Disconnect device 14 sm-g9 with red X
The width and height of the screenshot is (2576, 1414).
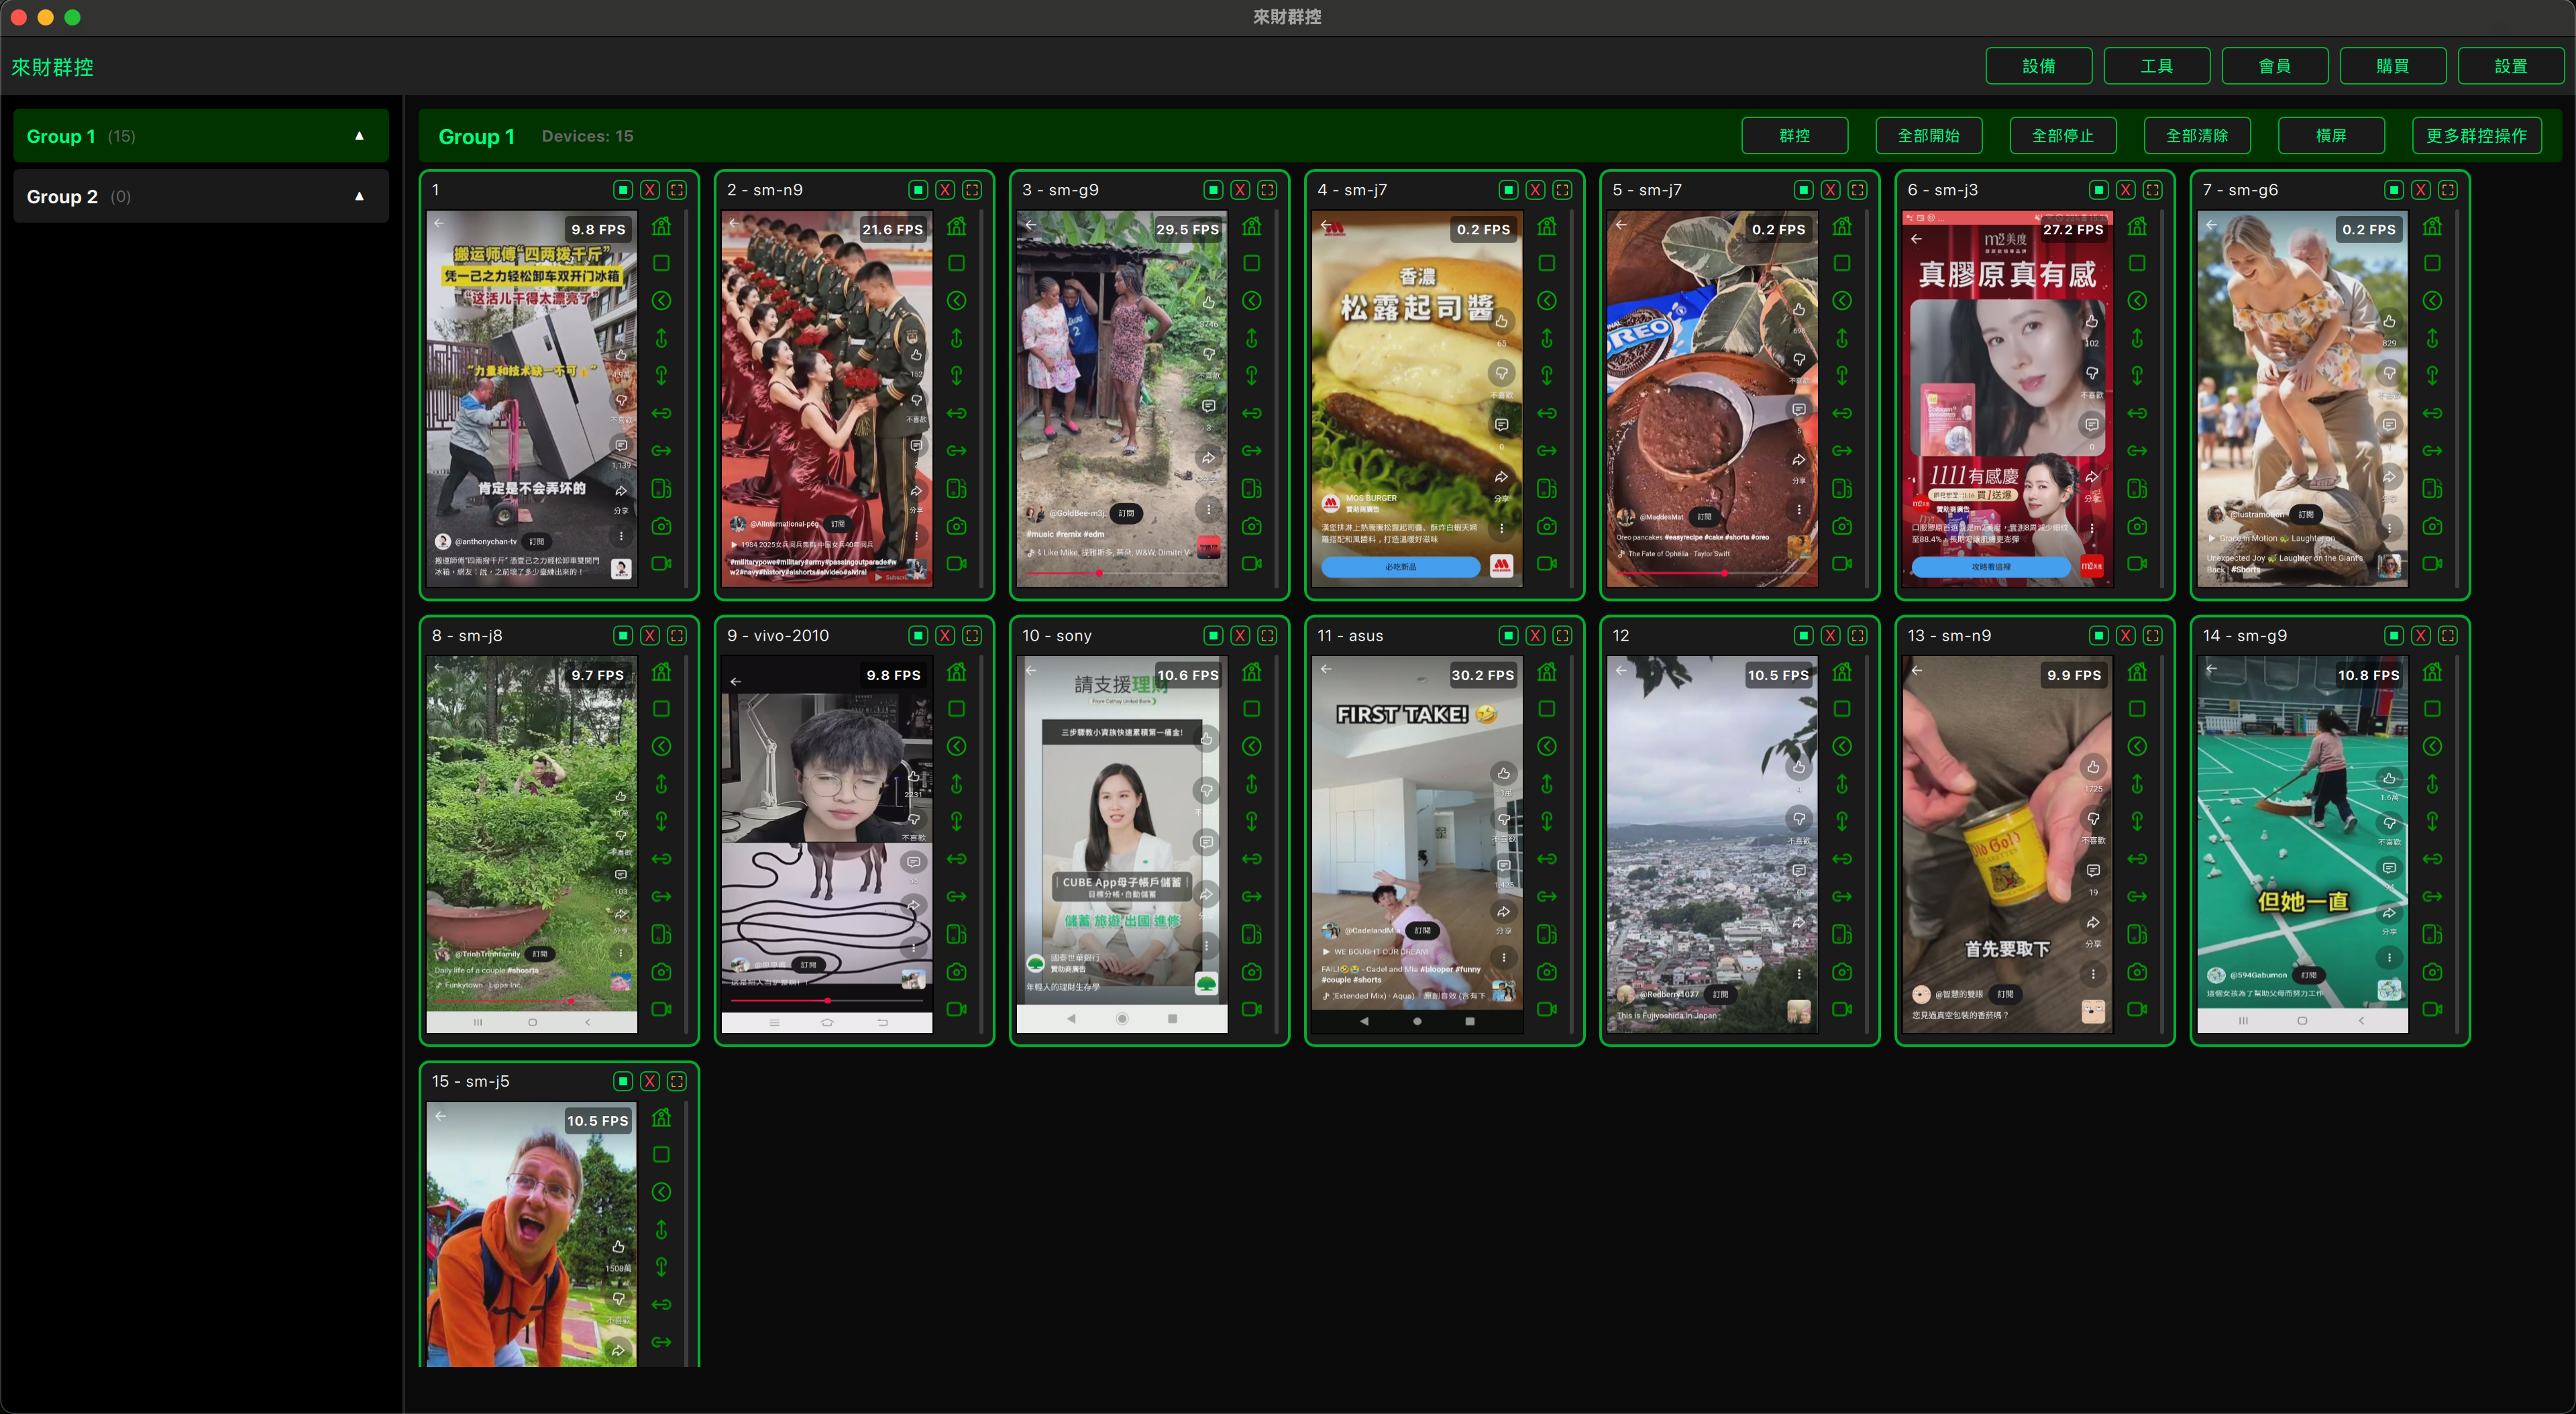coord(2421,636)
